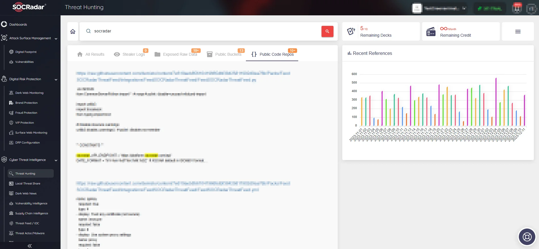
Task: Click the Threat Hunting magnifier icon
Action: [11, 173]
